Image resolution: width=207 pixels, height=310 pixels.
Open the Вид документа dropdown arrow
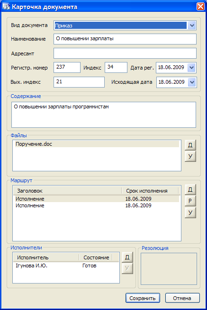coord(192,26)
